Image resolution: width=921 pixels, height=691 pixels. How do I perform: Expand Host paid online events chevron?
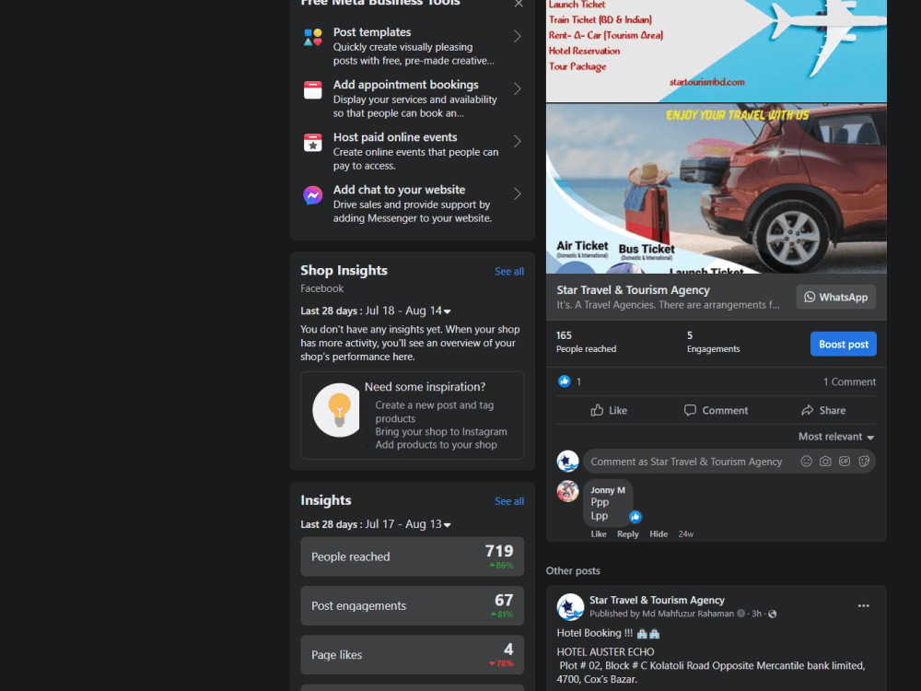tap(517, 142)
